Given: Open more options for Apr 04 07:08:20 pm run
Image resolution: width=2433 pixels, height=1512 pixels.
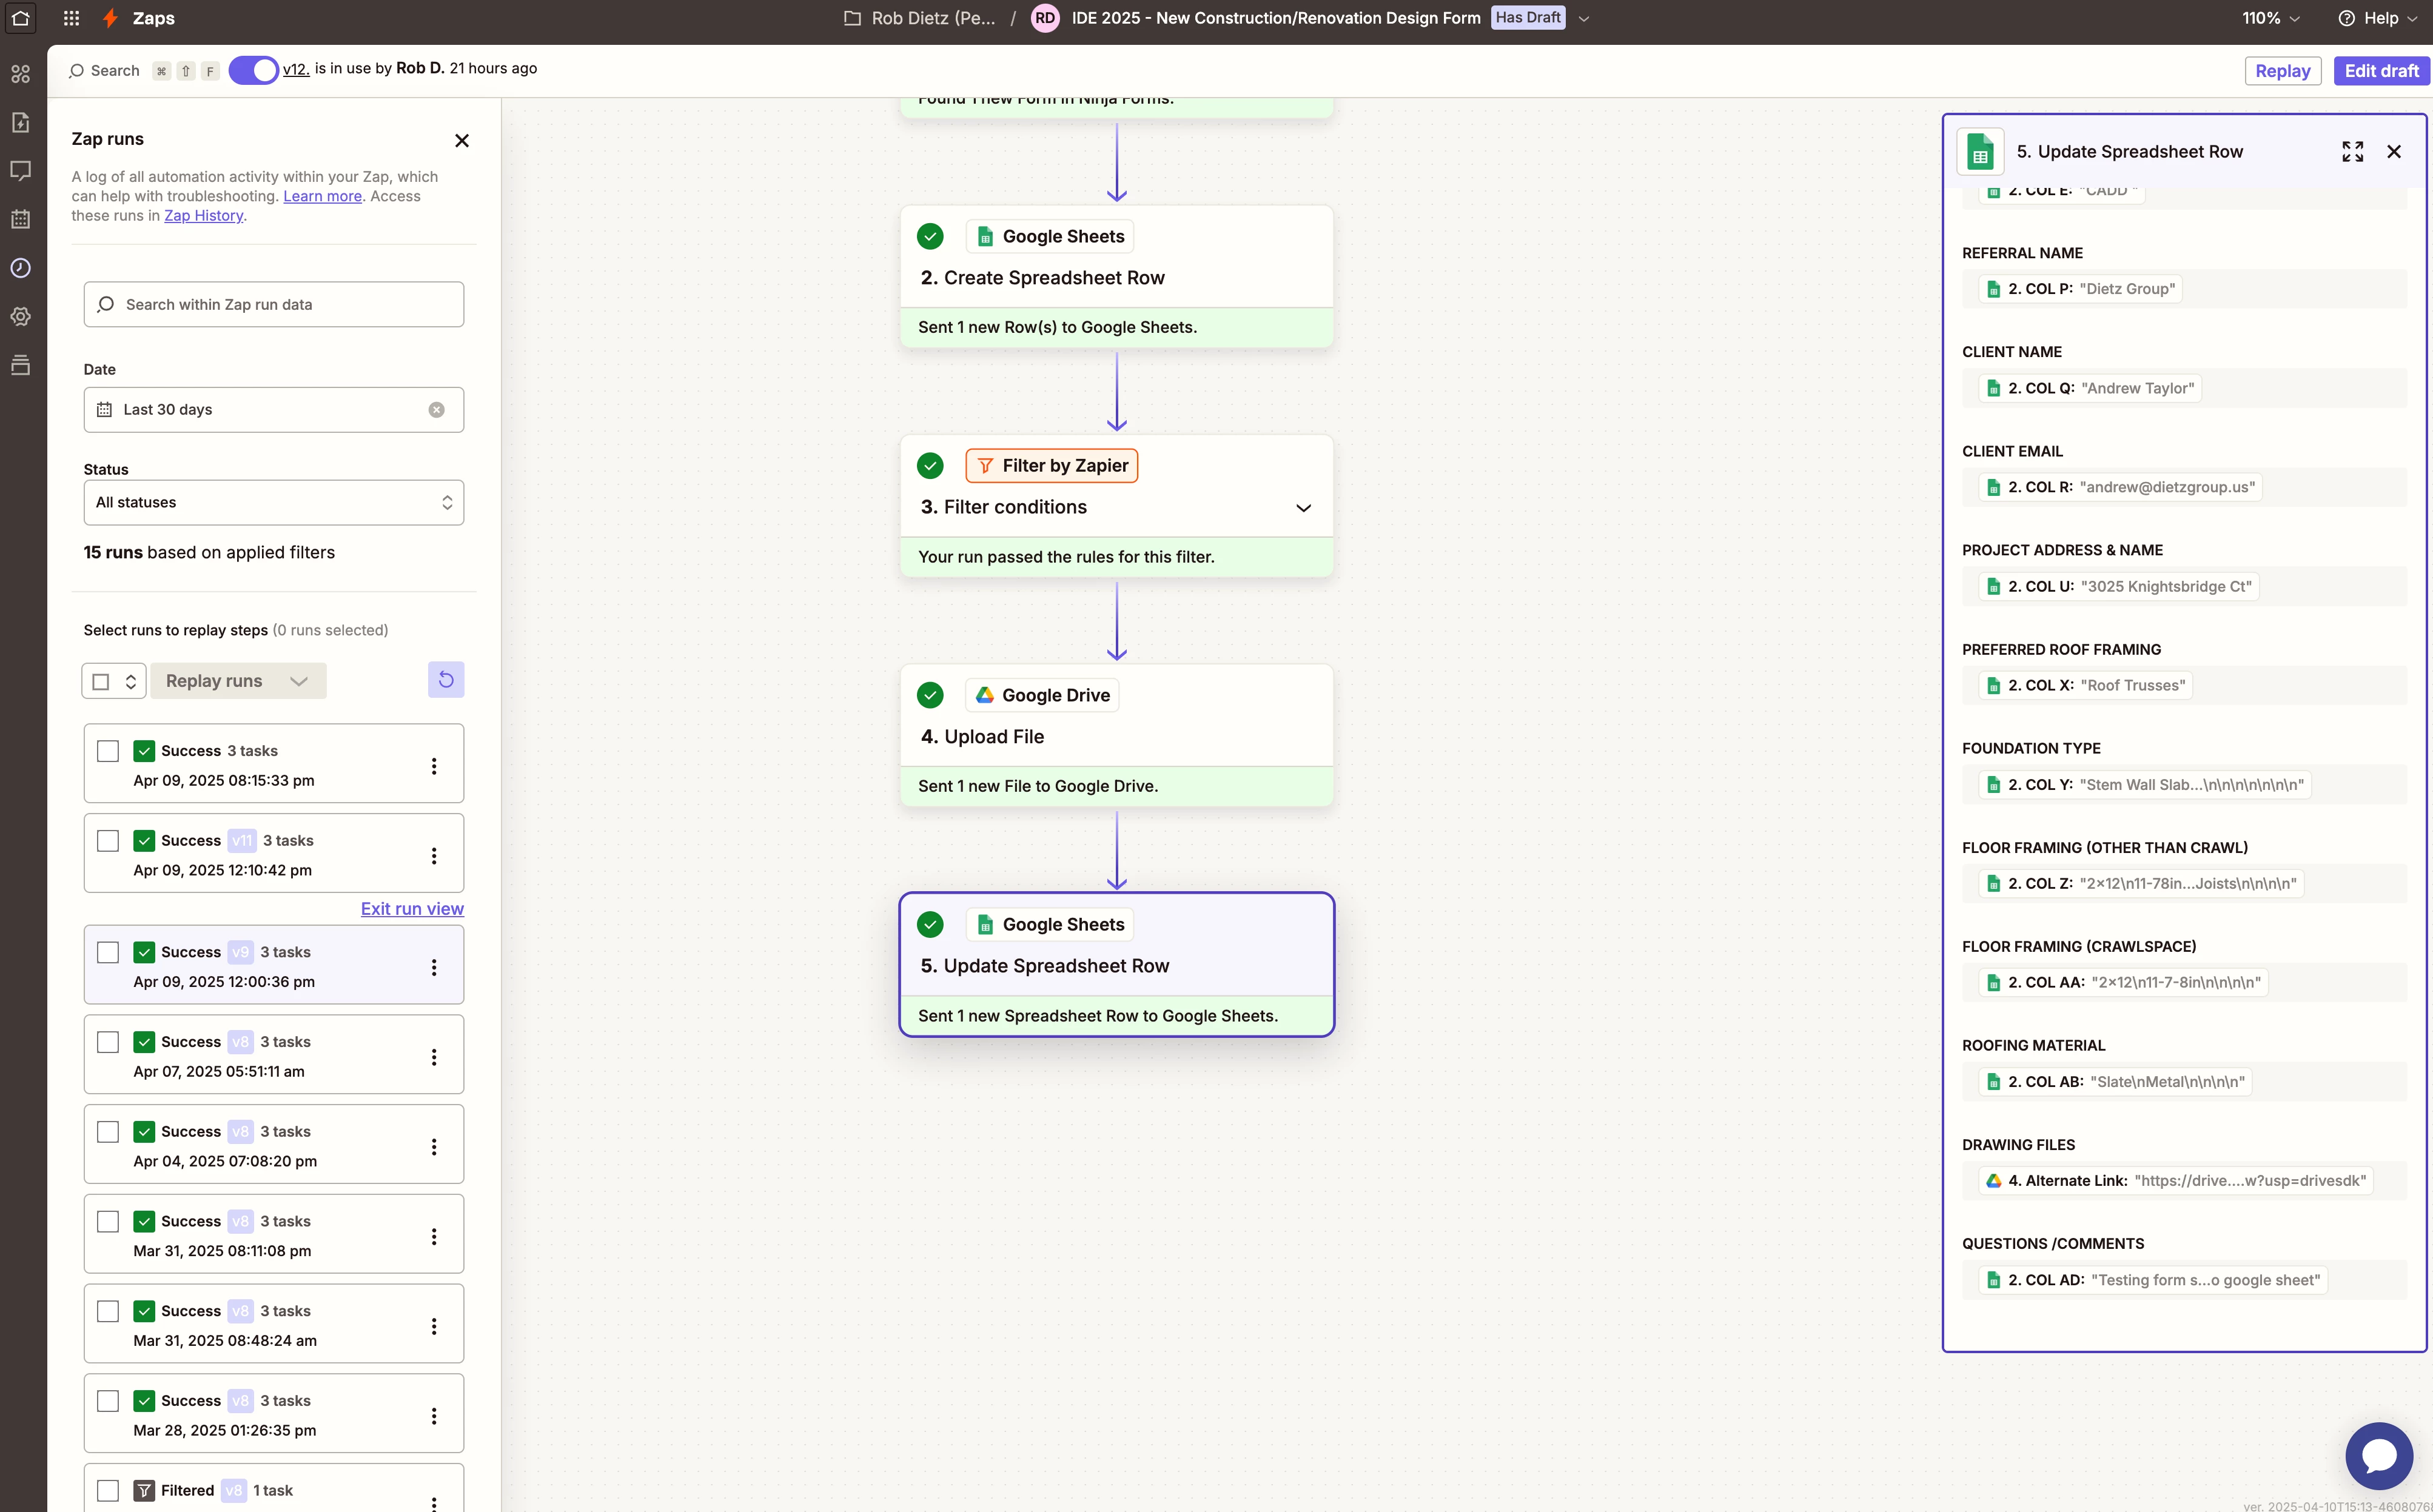Looking at the screenshot, I should pos(433,1147).
